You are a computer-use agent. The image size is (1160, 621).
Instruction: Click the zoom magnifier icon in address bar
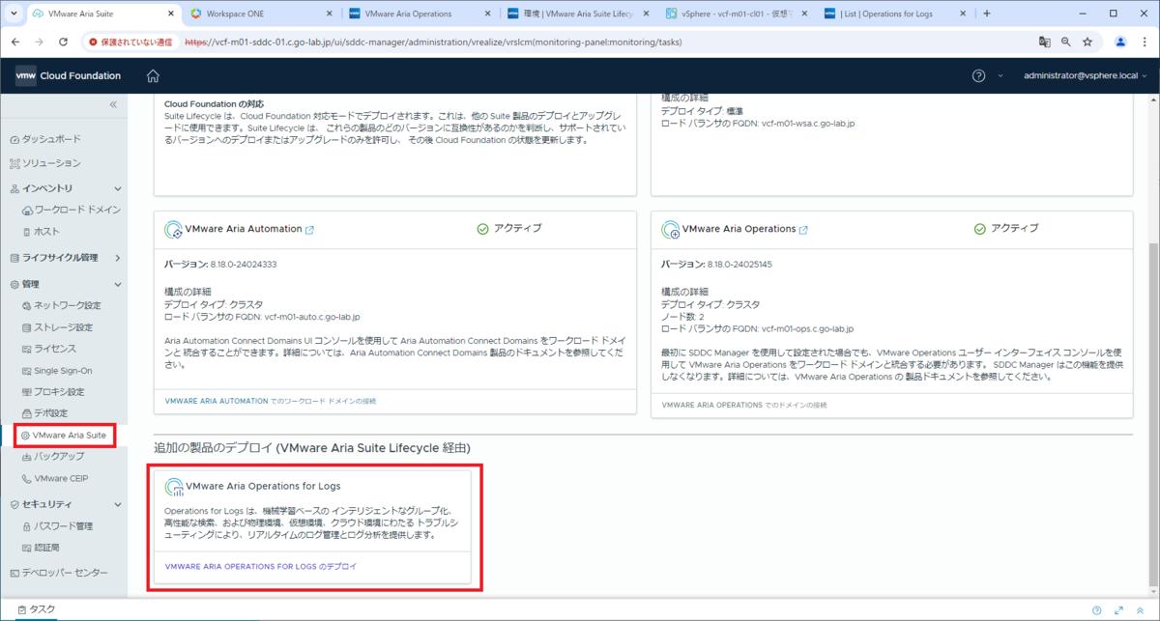pyautogui.click(x=1066, y=42)
